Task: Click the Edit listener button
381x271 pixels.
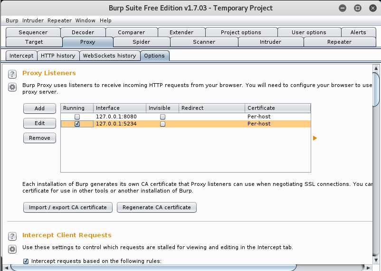Action: pos(39,123)
